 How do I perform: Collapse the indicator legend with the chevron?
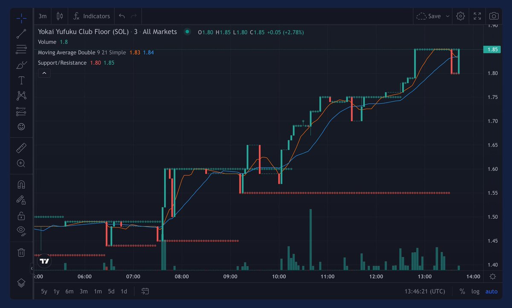point(44,73)
